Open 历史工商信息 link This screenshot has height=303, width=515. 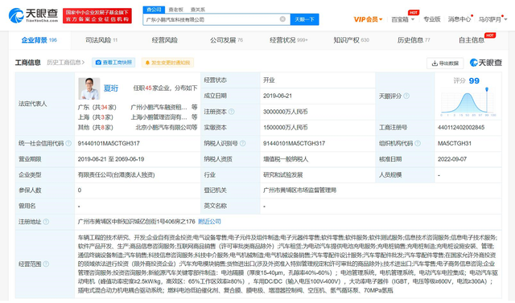tap(65, 63)
